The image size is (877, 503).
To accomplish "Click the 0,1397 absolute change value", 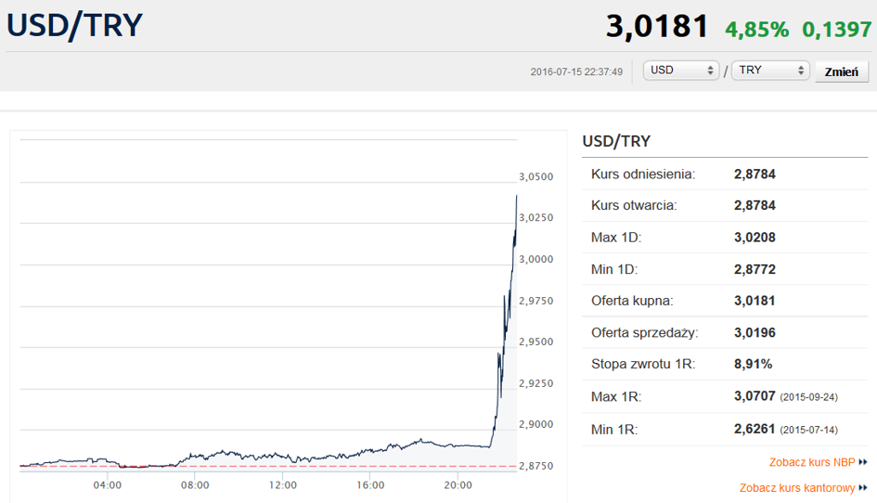I will [837, 29].
